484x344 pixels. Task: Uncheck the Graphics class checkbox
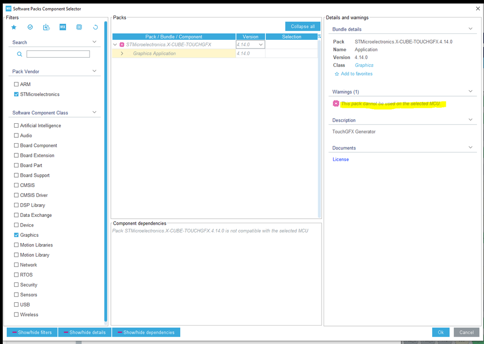16,235
